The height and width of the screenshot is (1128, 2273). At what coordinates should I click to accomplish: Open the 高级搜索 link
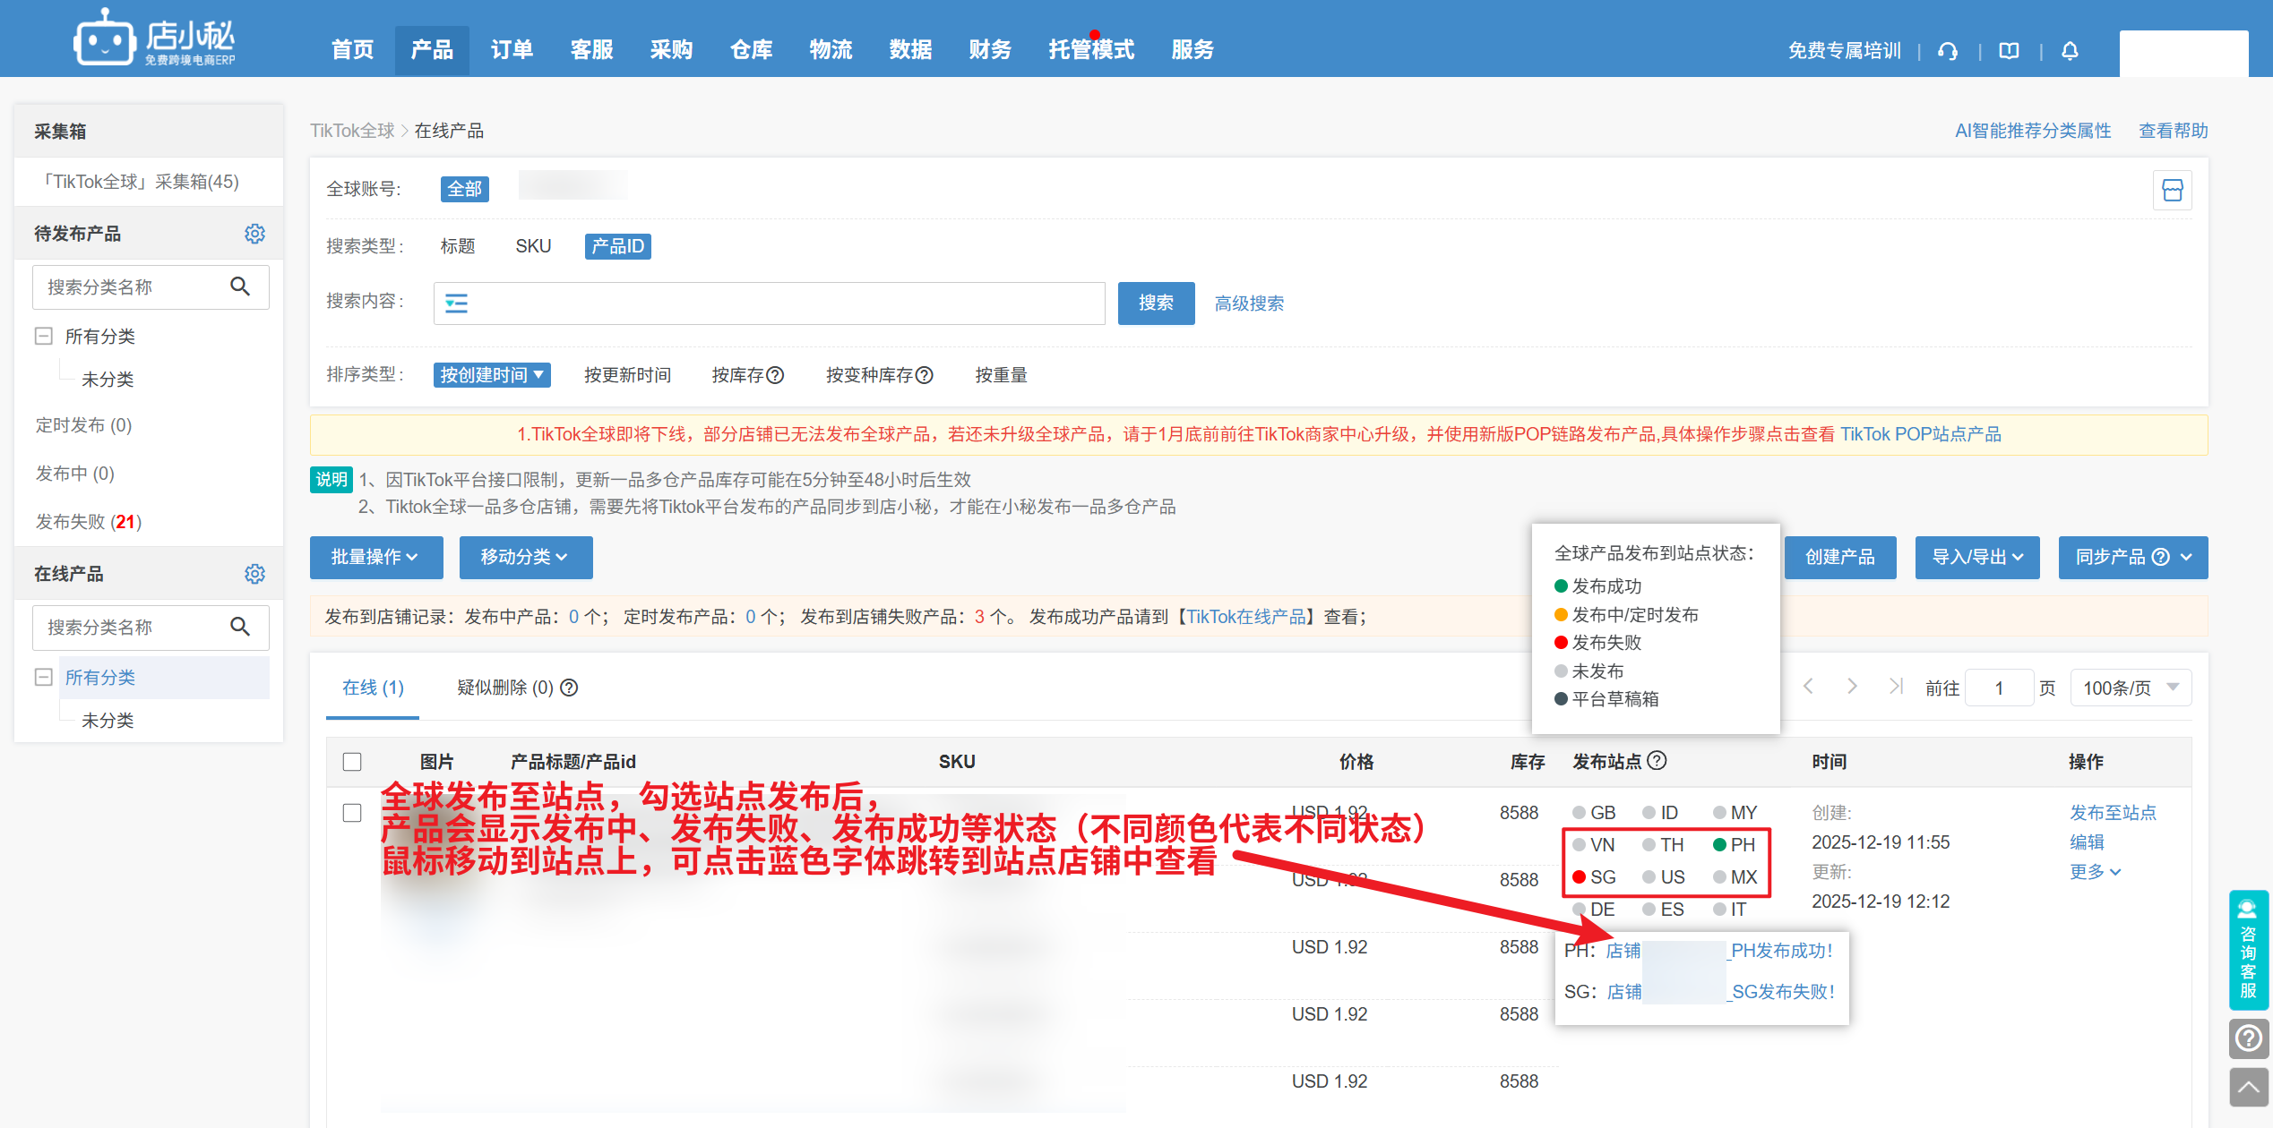coord(1248,303)
